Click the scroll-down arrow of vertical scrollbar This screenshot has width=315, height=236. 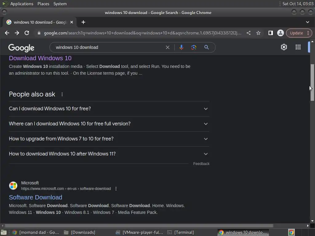coord(312,221)
